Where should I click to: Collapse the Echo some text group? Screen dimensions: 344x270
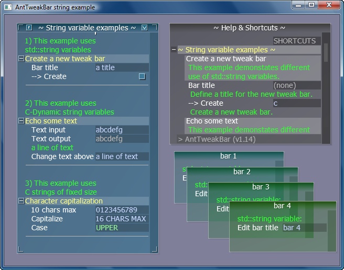21,121
